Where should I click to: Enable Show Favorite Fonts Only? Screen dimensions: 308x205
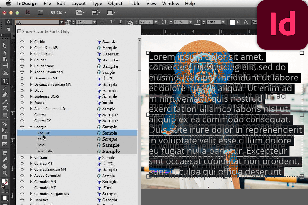[x=19, y=32]
